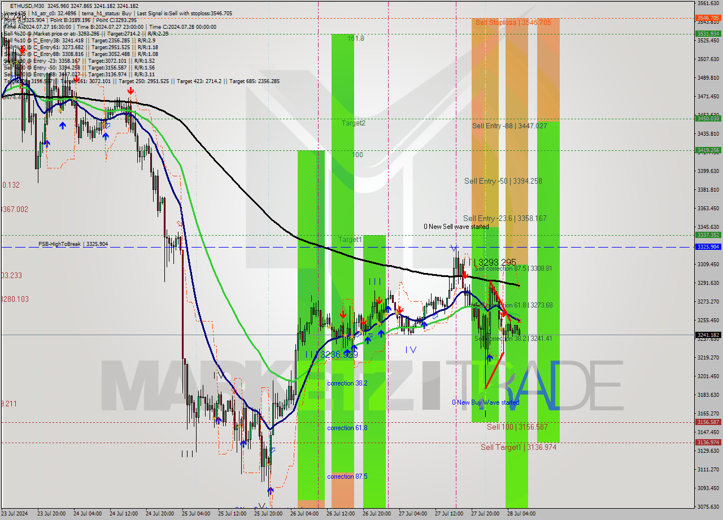Click the 26 Jul 20:00 time axis label
This screenshot has height=520, width=723.
(377, 514)
